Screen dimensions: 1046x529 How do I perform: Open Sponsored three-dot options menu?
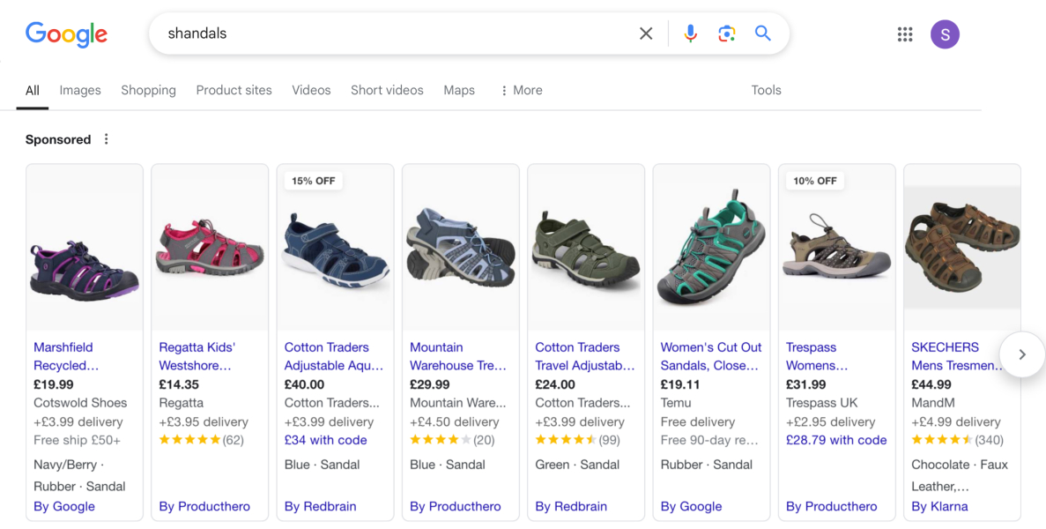(106, 138)
